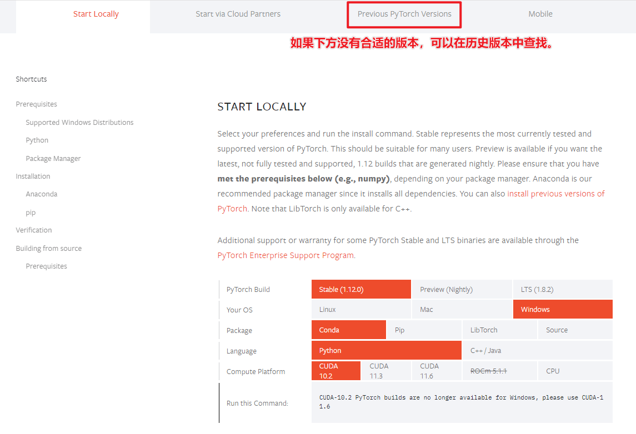The height and width of the screenshot is (434, 636).
Task: Open PyTorch Enterprise Support Program link
Action: (x=286, y=255)
